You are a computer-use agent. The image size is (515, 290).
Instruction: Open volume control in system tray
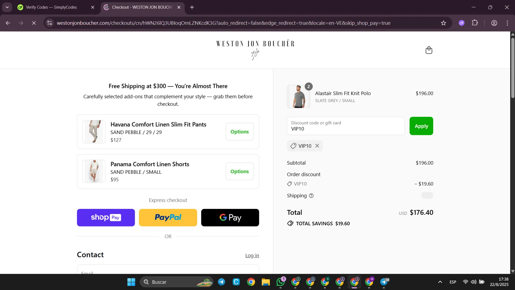point(473,282)
